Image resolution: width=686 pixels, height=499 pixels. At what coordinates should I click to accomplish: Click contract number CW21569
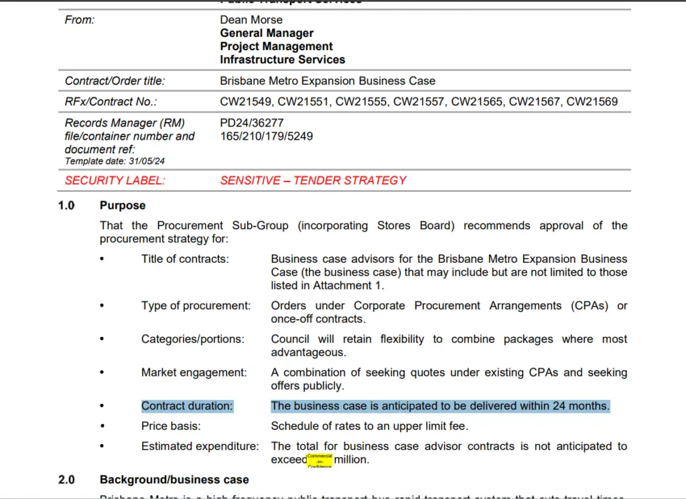tap(592, 102)
